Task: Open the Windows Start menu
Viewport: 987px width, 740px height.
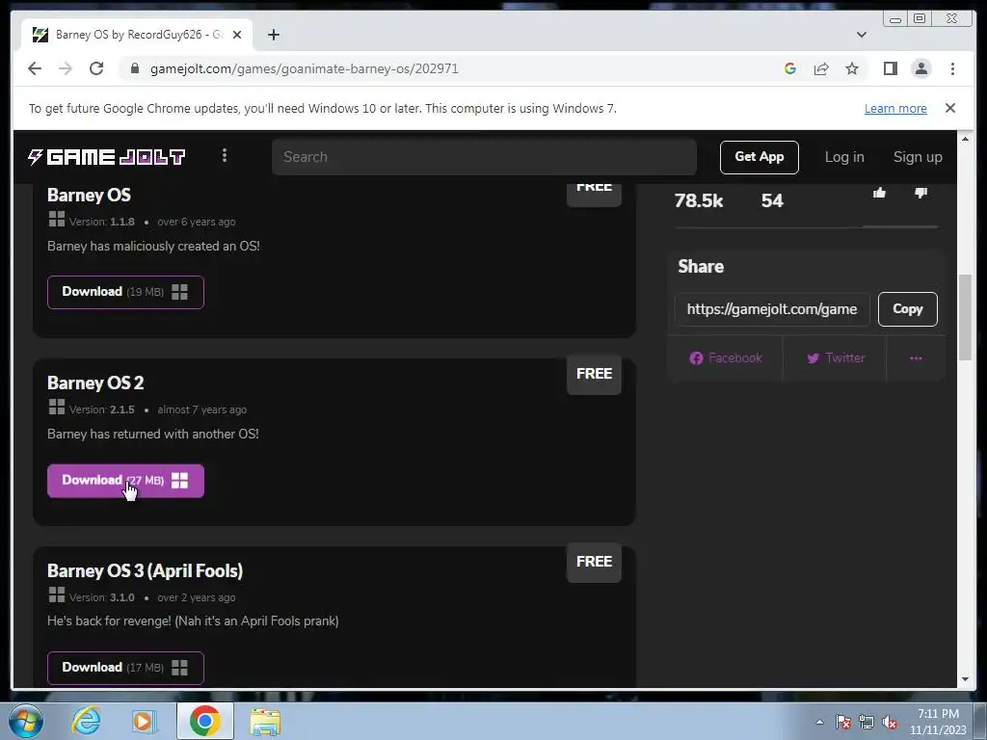Action: [25, 721]
